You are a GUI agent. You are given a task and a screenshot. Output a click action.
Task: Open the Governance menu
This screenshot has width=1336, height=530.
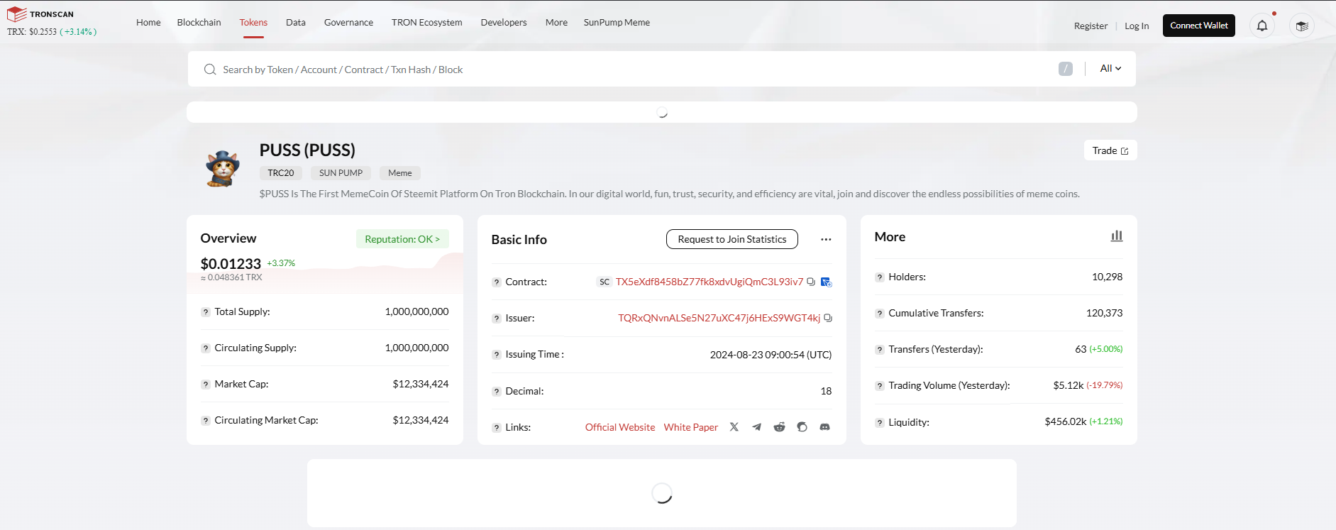[x=348, y=22]
